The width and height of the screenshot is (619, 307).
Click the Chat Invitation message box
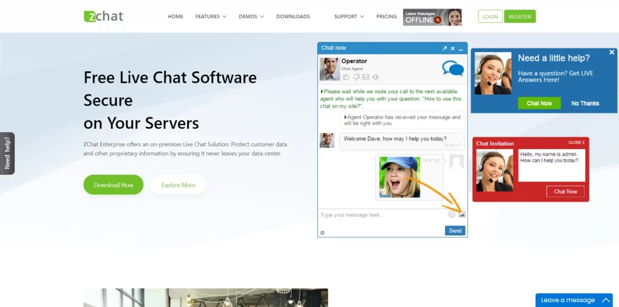coord(551,166)
